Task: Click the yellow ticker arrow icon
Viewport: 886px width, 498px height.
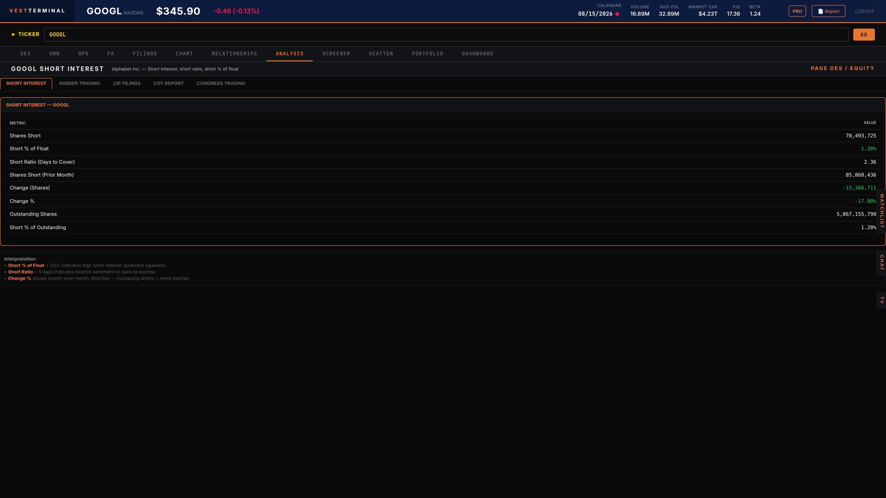Action: [x=13, y=35]
